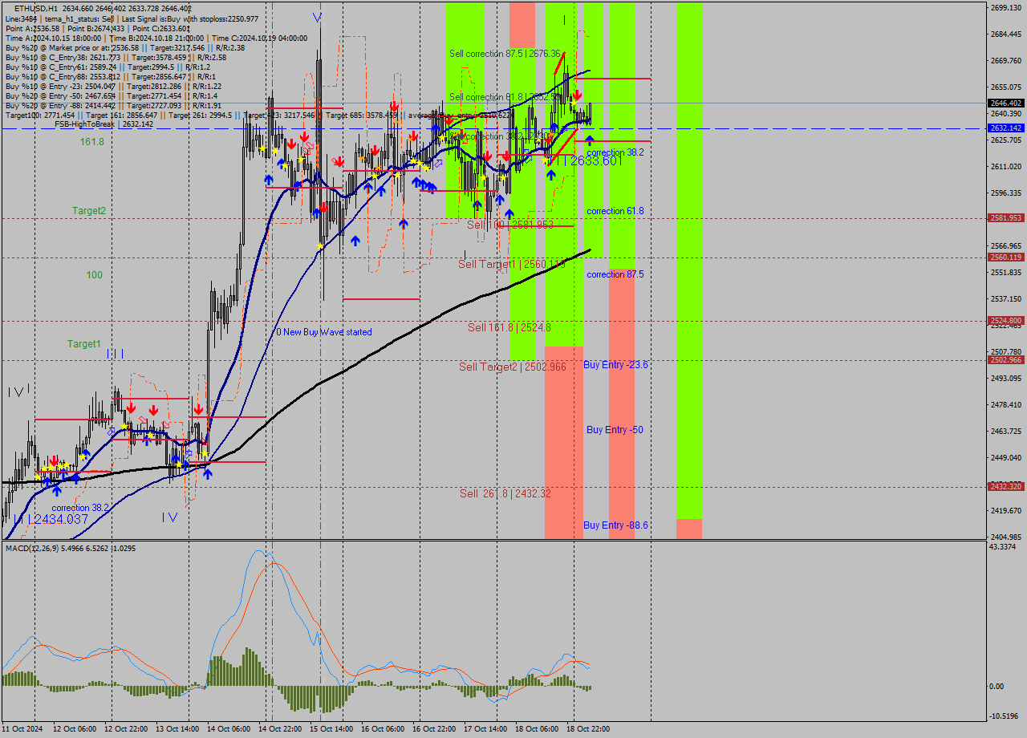Click correction 38.2 label beside 2633.601
1027x738 pixels.
click(615, 152)
